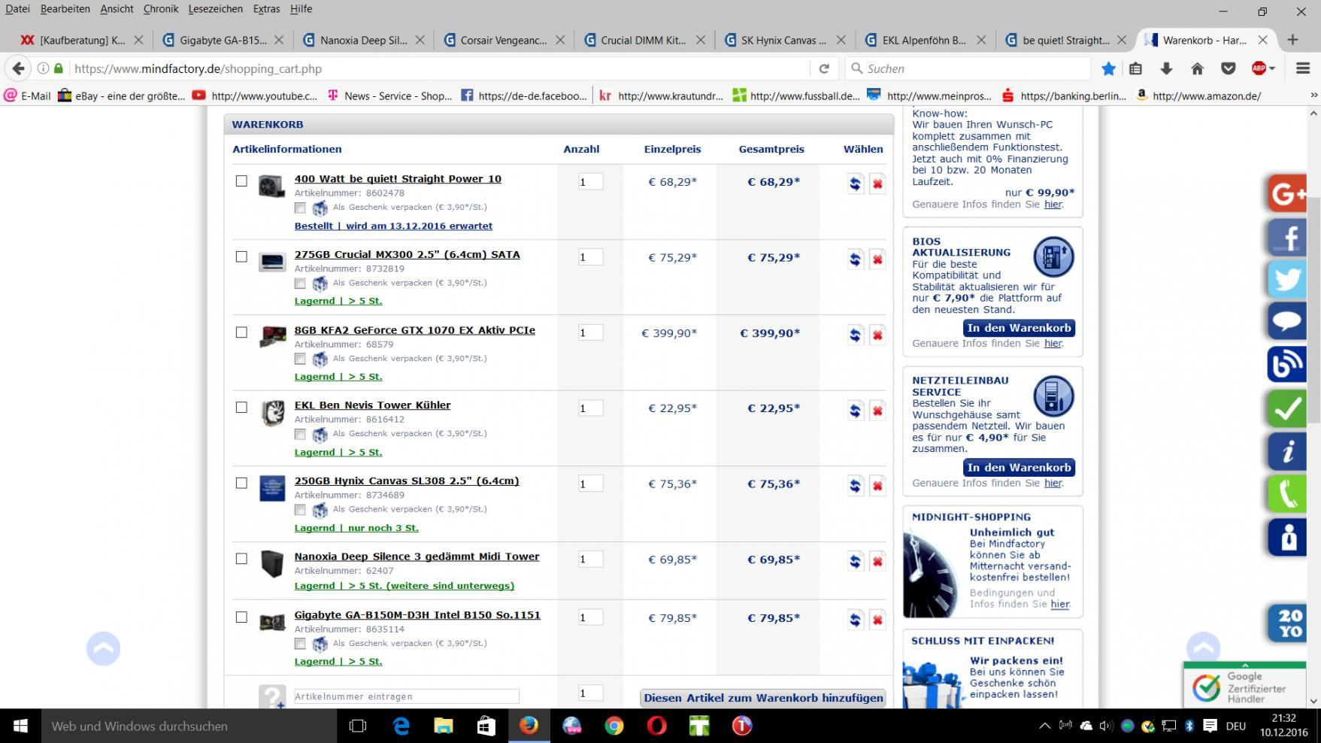Viewport: 1321px width, 743px height.
Task: Open the Firefox downloads arrow
Action: click(x=1167, y=68)
